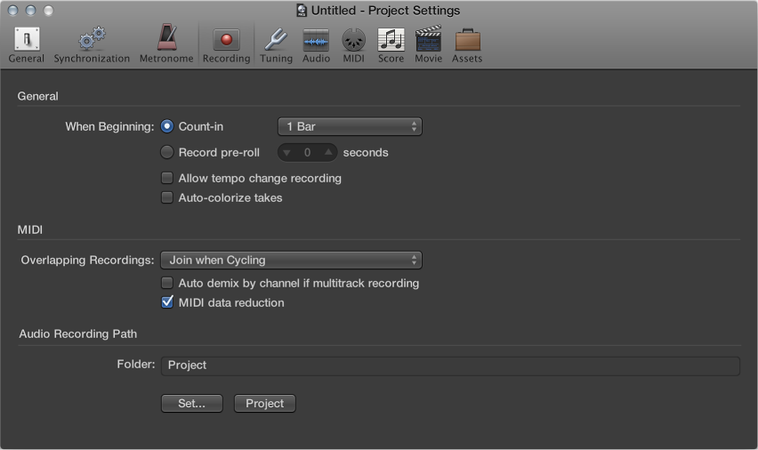
Task: Close the Project Settings window
Action: click(13, 10)
